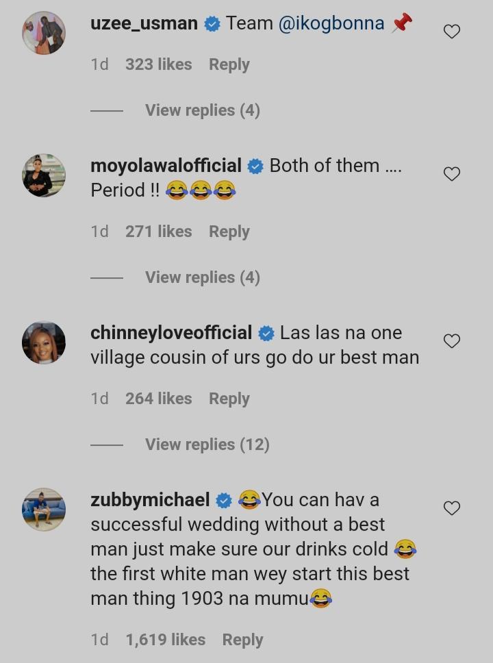Like moyolawalofficial's comment with the heart
The height and width of the screenshot is (663, 493).
[452, 174]
